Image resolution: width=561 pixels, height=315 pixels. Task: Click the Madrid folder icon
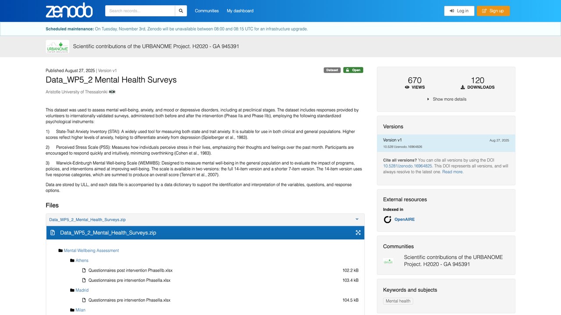point(72,290)
